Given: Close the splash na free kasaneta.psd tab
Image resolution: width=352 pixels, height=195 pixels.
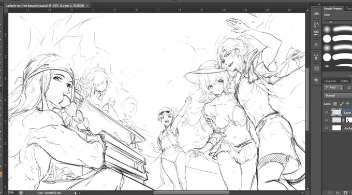Looking at the screenshot, I should 87,5.
